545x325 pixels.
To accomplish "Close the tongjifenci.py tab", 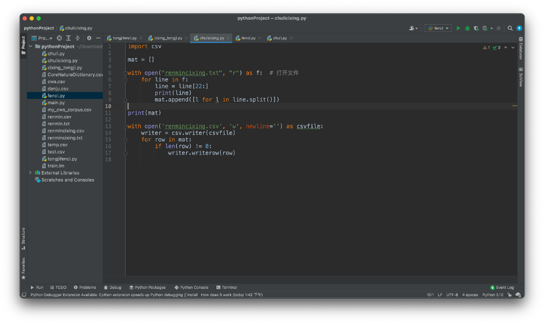I will [x=141, y=38].
